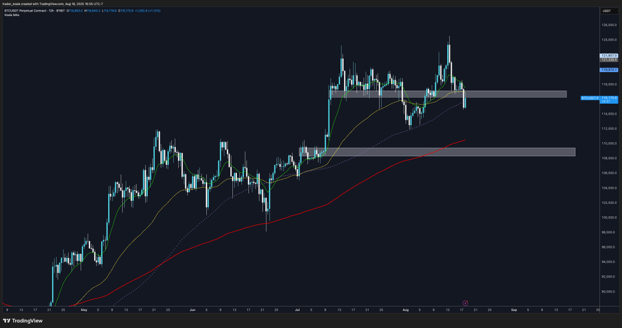Select the upper grey support zone rectangle
This screenshot has height=328, width=622.
448,94
